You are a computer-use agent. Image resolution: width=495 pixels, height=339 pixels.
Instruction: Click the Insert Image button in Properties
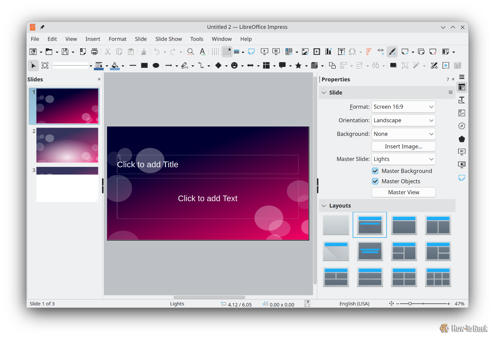click(x=403, y=146)
